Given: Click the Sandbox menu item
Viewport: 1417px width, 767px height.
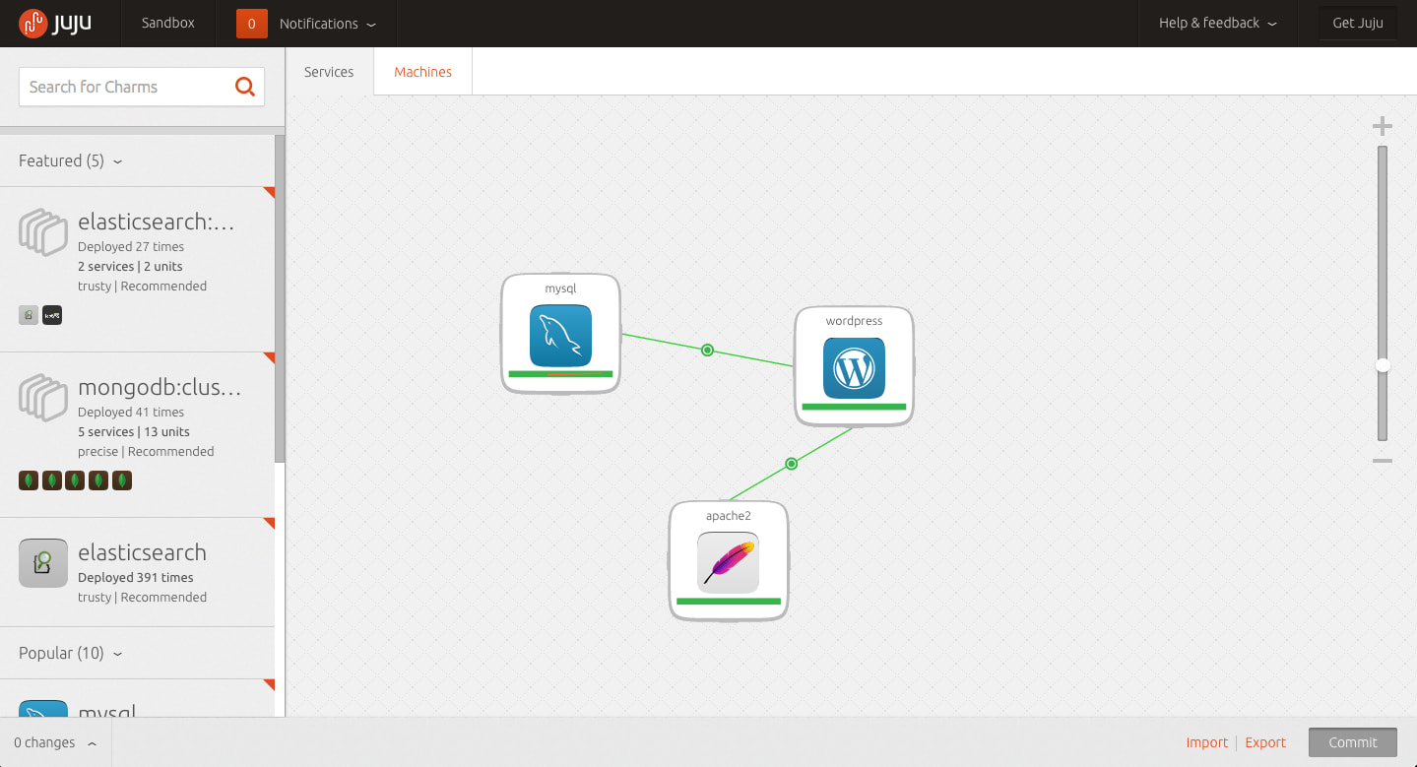Looking at the screenshot, I should tap(168, 24).
